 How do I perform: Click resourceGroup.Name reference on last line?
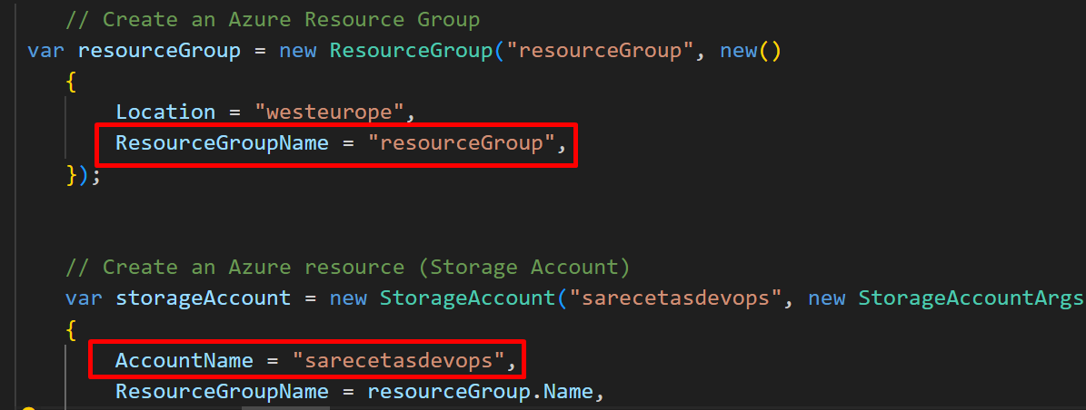pos(480,392)
